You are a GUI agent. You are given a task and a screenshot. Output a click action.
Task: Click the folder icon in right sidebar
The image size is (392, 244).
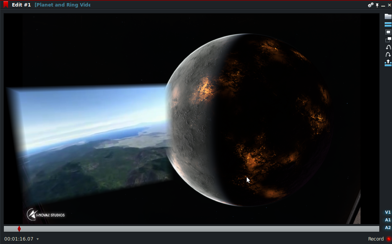pos(388,16)
